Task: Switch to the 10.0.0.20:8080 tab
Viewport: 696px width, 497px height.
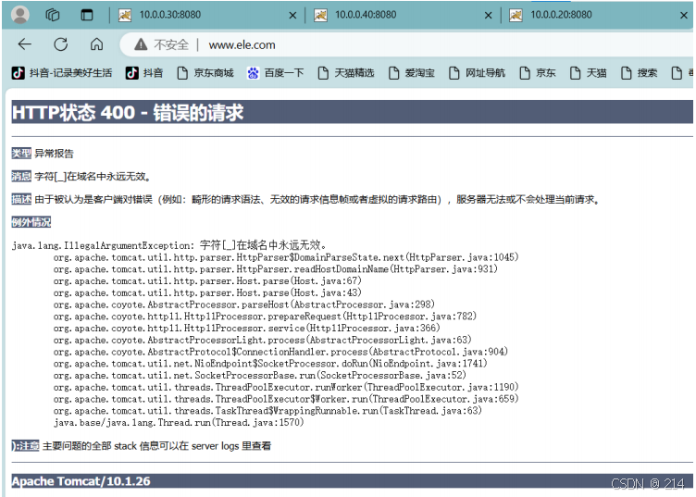Action: click(x=597, y=15)
